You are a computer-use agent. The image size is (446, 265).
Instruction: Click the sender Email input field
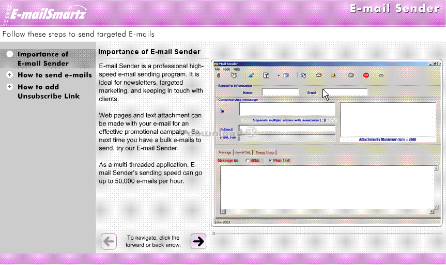coord(344,92)
